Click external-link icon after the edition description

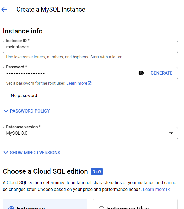pyautogui.click(x=168, y=190)
